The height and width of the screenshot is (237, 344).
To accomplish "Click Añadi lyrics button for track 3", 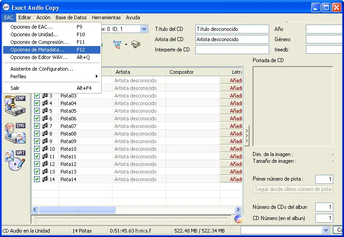I will coord(231,96).
